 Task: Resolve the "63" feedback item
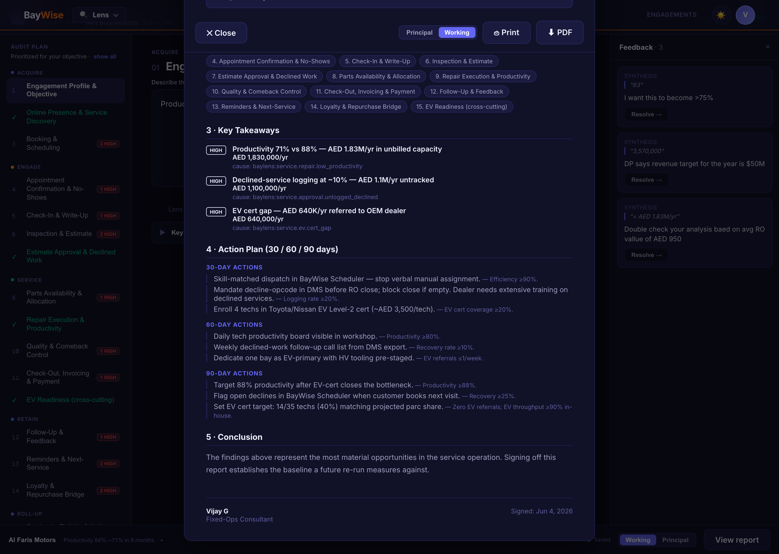point(646,114)
